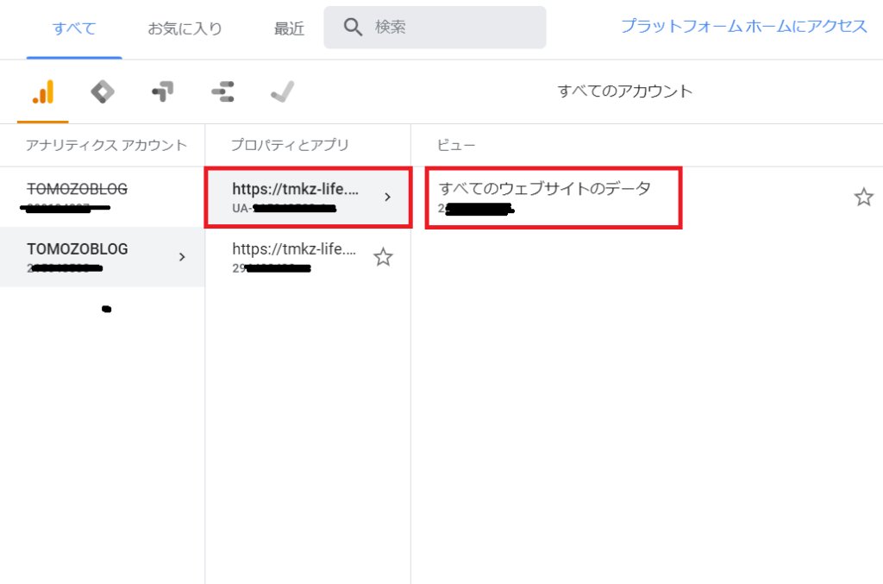Focus the 検索 search field
The height and width of the screenshot is (584, 883).
(x=435, y=27)
